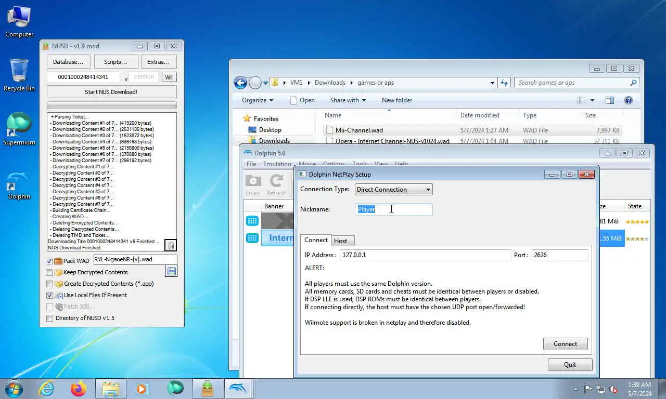This screenshot has width=666, height=399.
Task: Launch Dolphin from desktop shortcut
Action: point(19,184)
